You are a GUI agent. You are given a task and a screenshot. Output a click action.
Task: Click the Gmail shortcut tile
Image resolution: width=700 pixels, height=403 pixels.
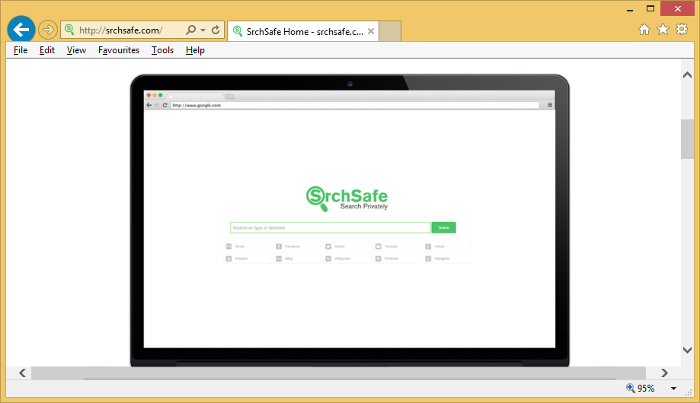248,246
